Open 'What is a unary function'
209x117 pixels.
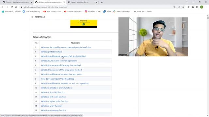pyautogui.click(x=52, y=106)
